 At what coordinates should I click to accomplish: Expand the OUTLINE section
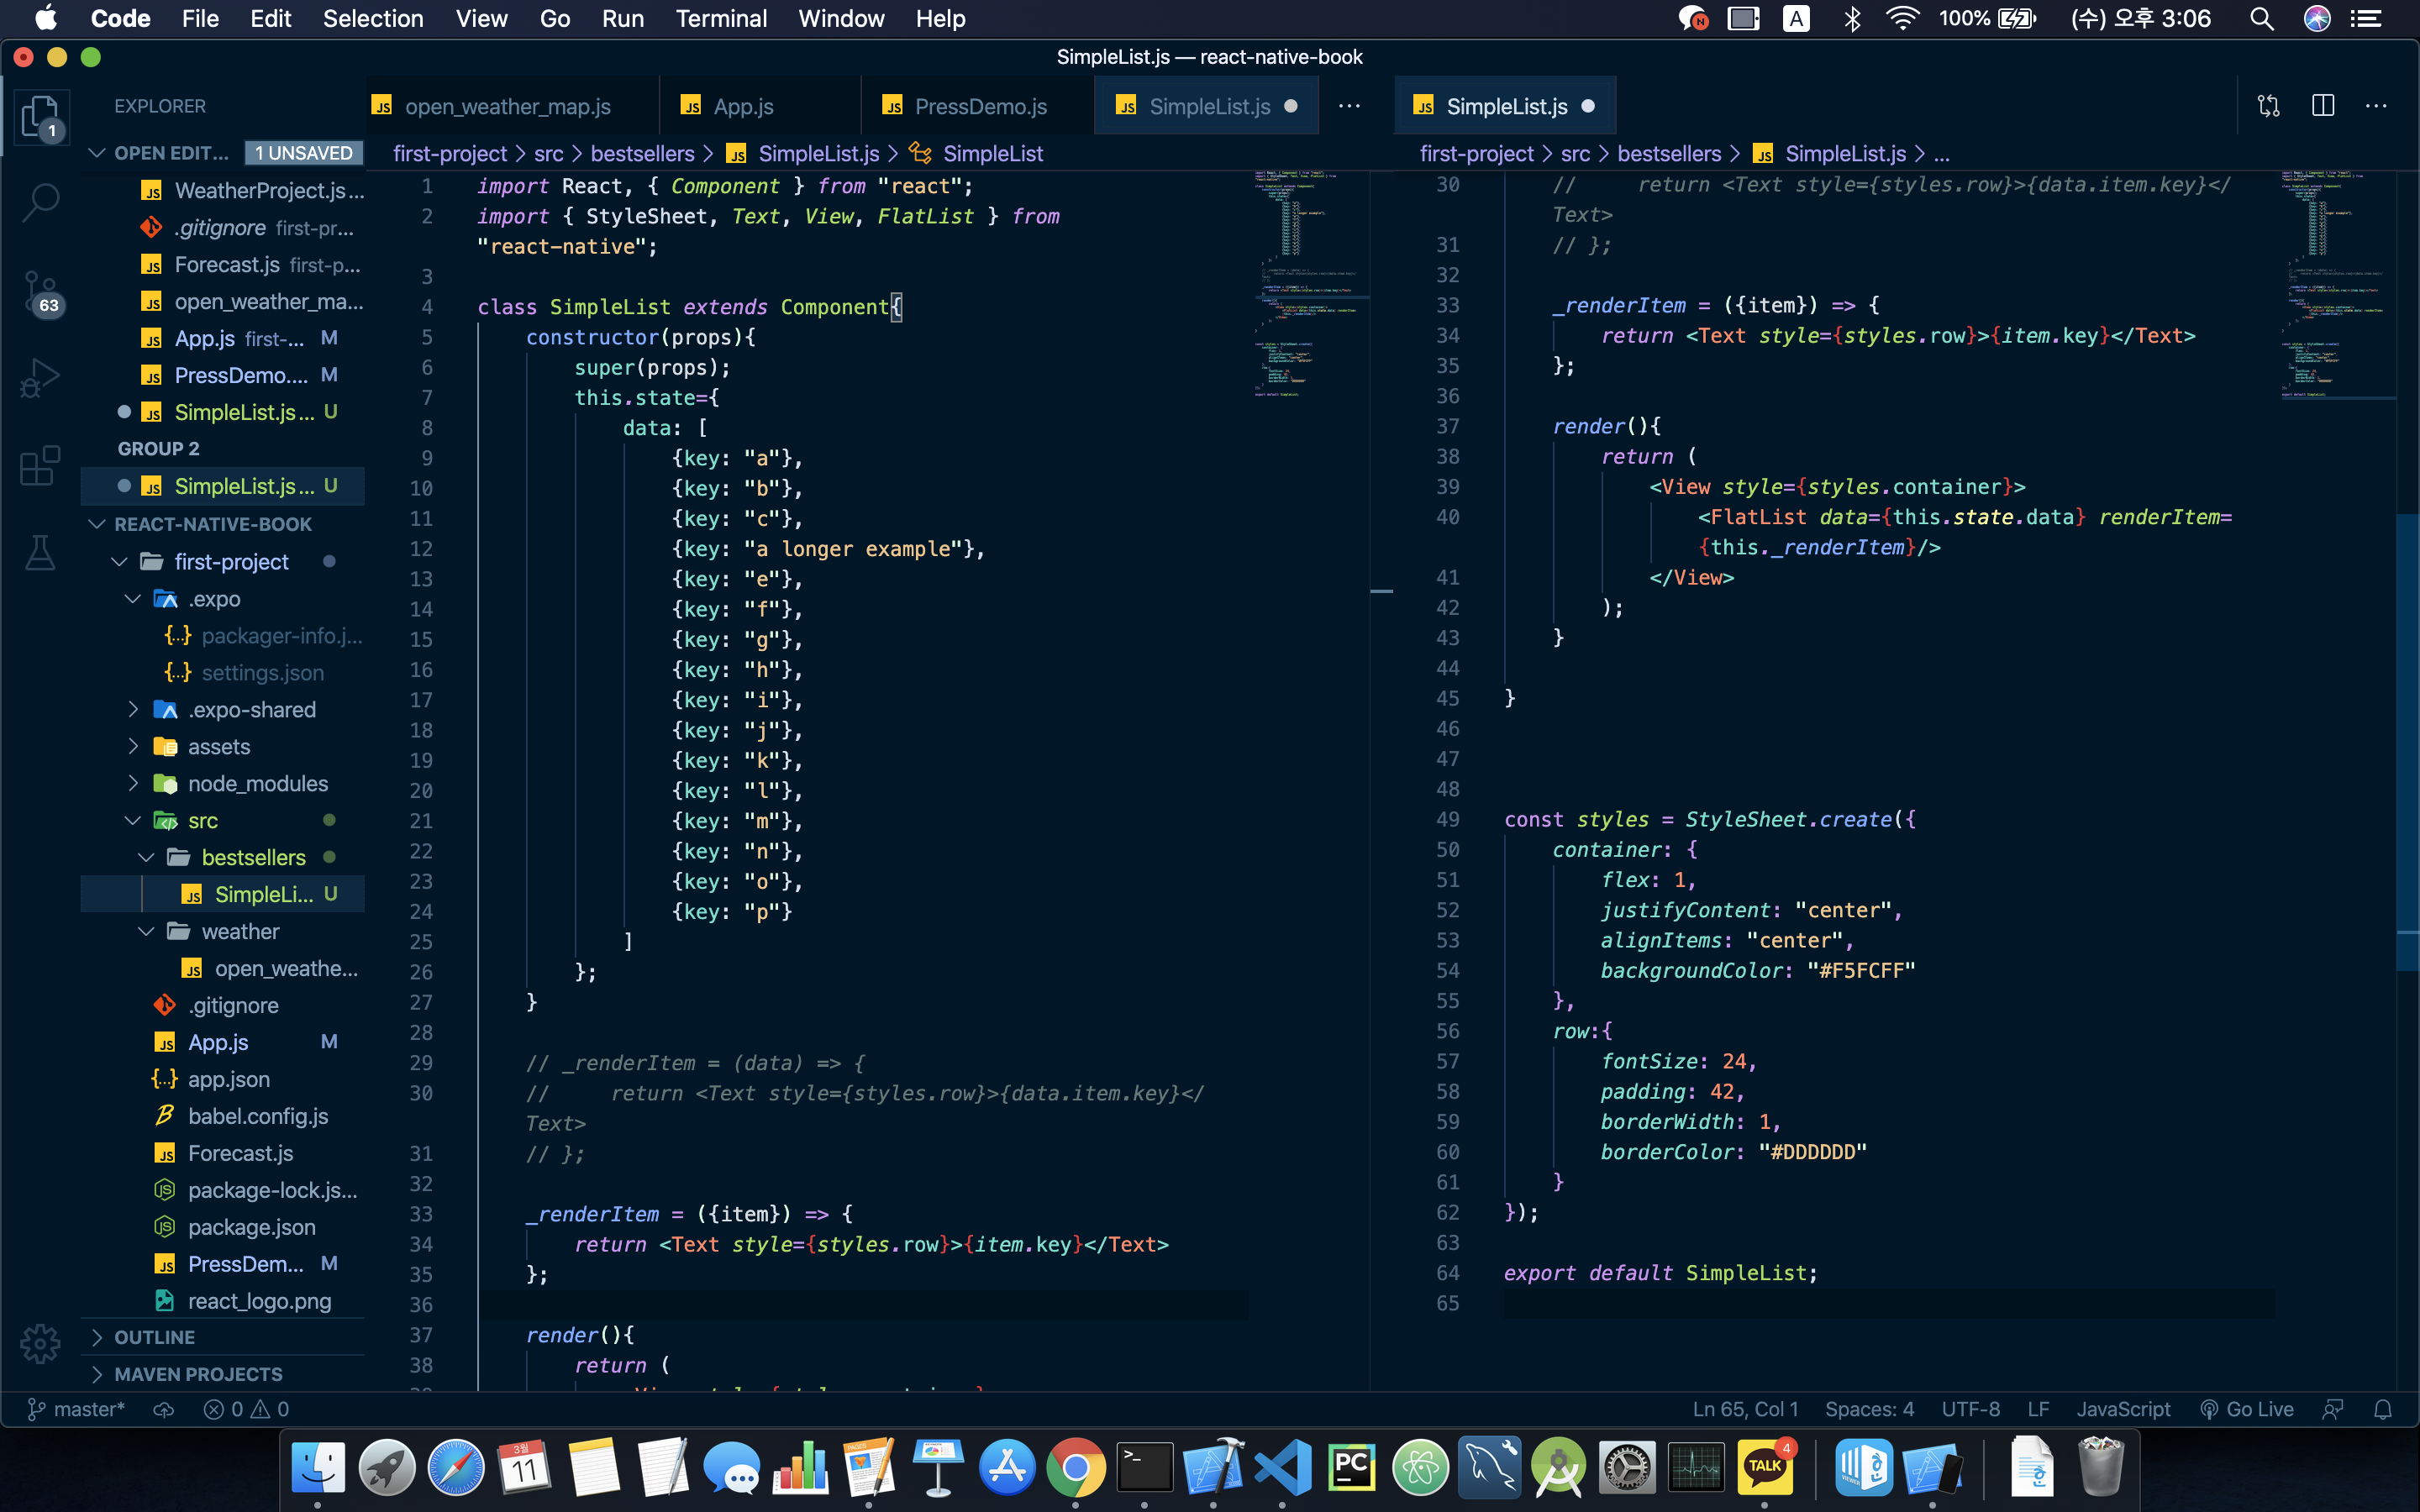(x=154, y=1337)
